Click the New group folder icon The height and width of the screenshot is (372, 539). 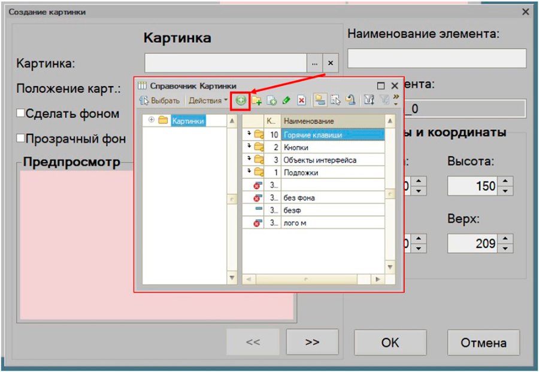click(256, 100)
